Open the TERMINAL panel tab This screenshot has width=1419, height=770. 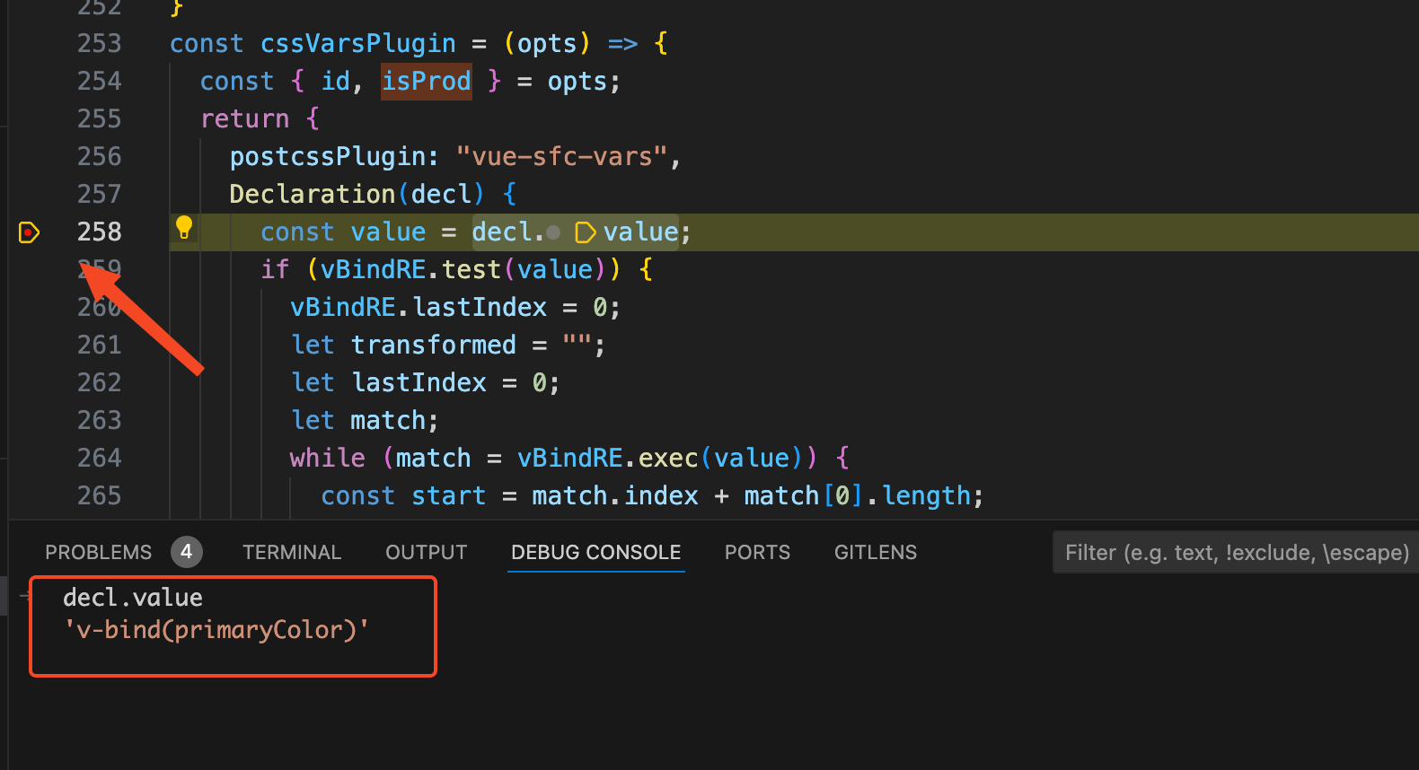292,552
